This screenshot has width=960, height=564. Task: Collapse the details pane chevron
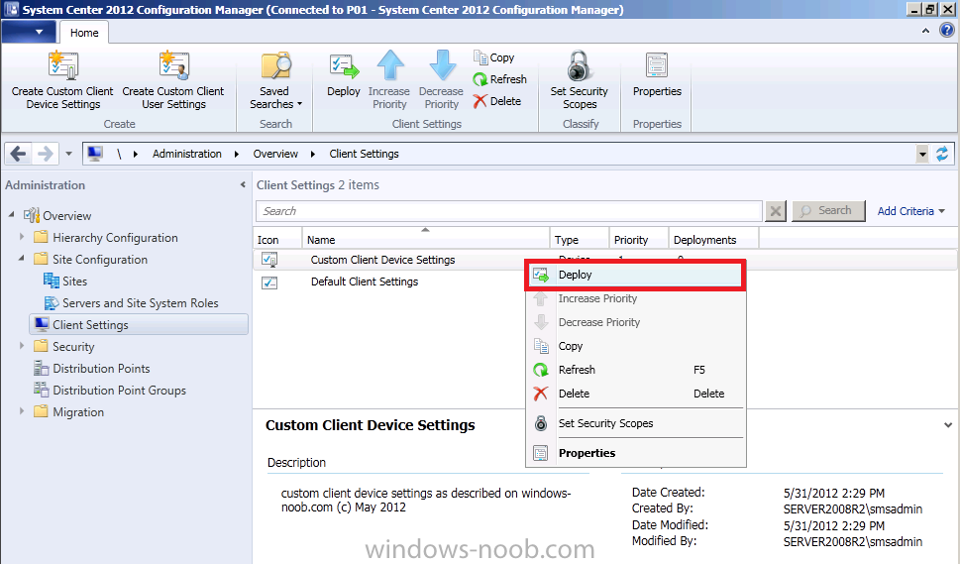pyautogui.click(x=948, y=425)
